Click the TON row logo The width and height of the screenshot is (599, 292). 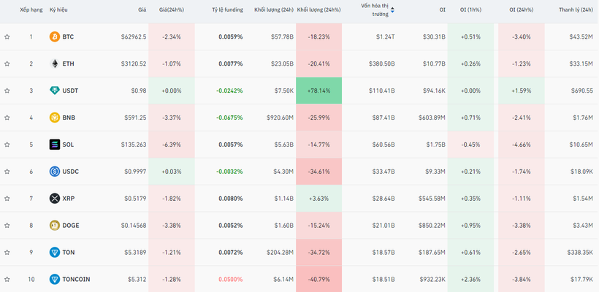point(55,253)
